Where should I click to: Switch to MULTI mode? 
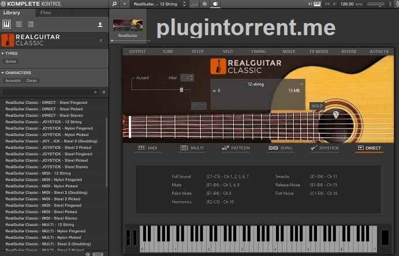click(192, 148)
